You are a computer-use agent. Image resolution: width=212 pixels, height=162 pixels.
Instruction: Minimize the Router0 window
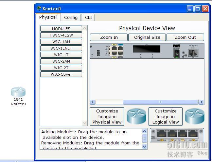(190, 9)
